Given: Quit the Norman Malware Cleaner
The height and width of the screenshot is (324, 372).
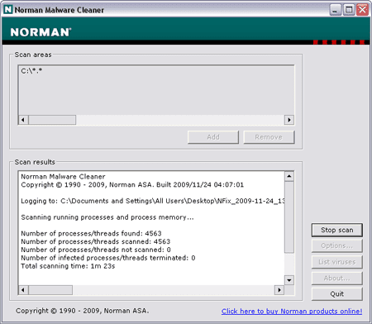Looking at the screenshot, I should click(x=336, y=294).
